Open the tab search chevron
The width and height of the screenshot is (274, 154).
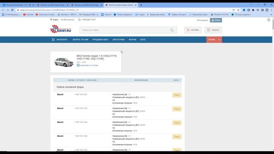[x=251, y=5]
